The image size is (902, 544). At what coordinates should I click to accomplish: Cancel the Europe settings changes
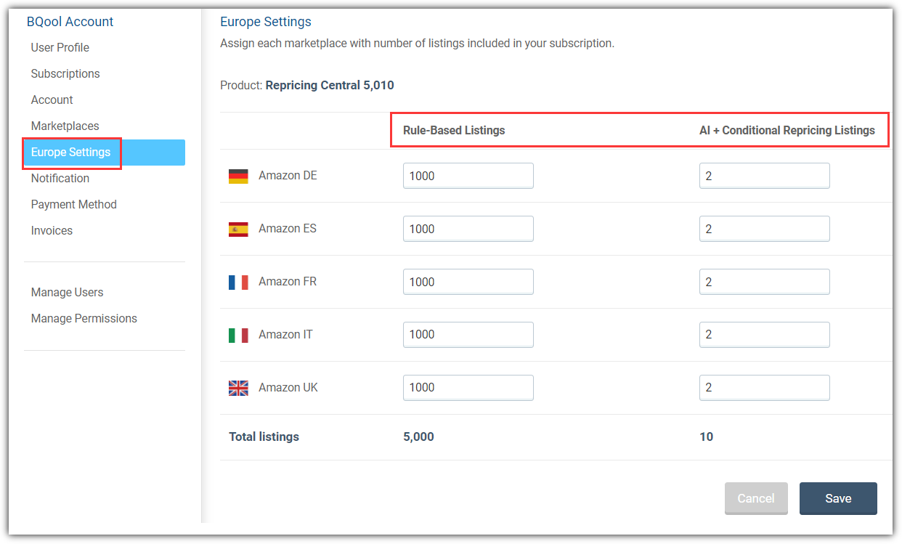coord(756,498)
